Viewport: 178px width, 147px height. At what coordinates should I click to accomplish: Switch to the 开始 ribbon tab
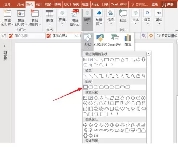[x=21, y=4]
